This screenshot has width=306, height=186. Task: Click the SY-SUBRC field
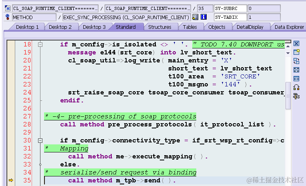230,8
